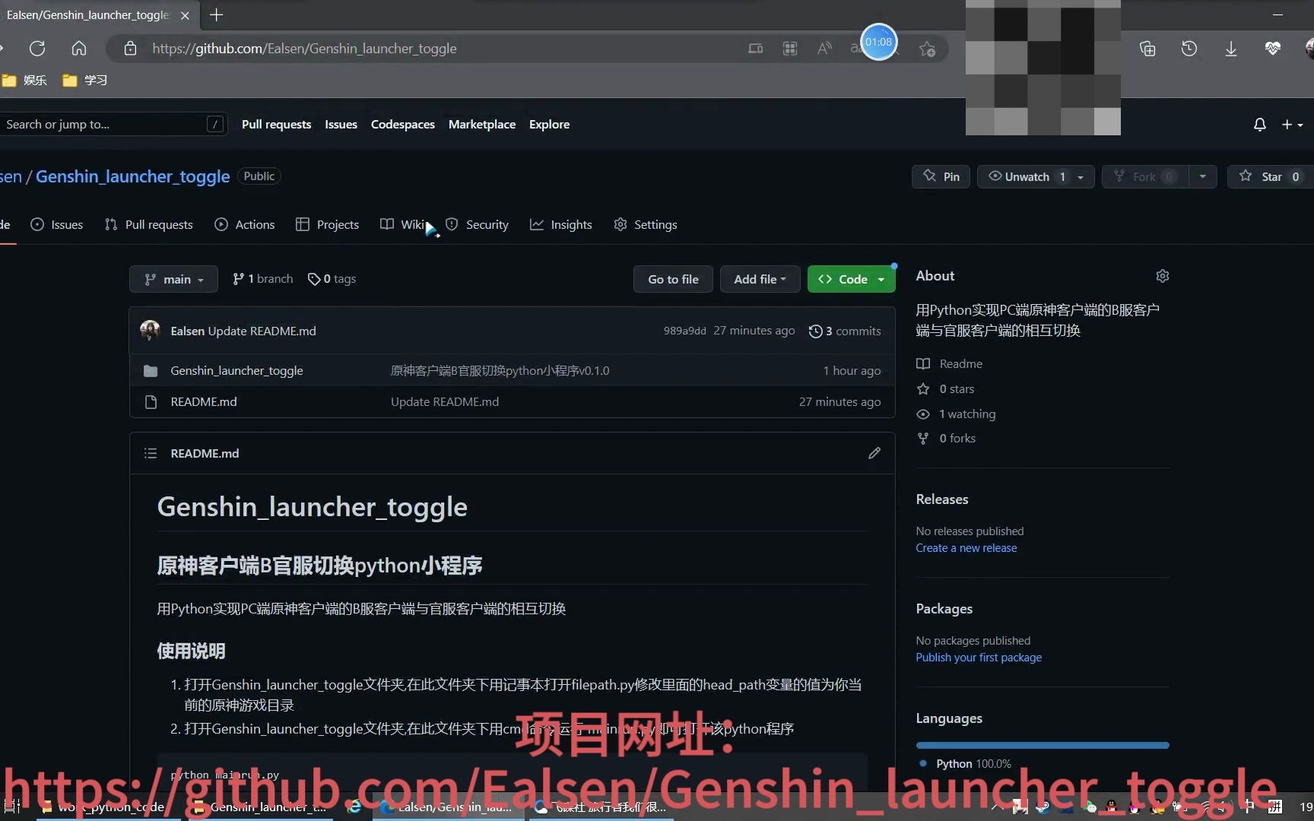Open the README.md file row
Image resolution: width=1314 pixels, height=821 pixels.
coord(512,401)
